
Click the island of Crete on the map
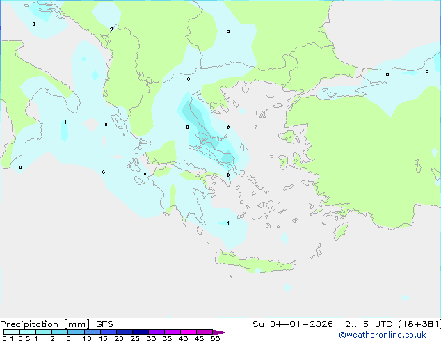(255, 262)
